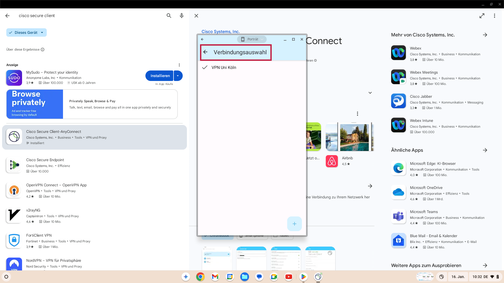Open the three-dot menu of the detail pane
The width and height of the screenshot is (504, 283).
pos(494,16)
